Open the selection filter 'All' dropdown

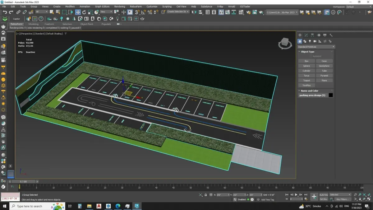click(42, 12)
